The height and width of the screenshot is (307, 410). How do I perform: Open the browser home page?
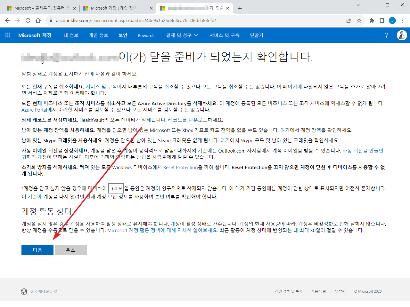click(38, 20)
